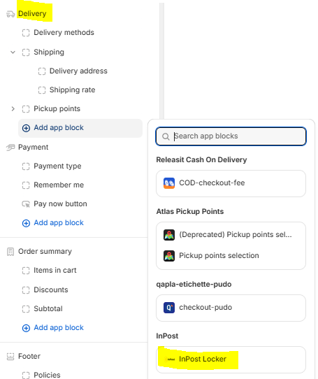Choose the Deprecated Pickup points block
Screen dimensions: 318x379
pos(231,235)
